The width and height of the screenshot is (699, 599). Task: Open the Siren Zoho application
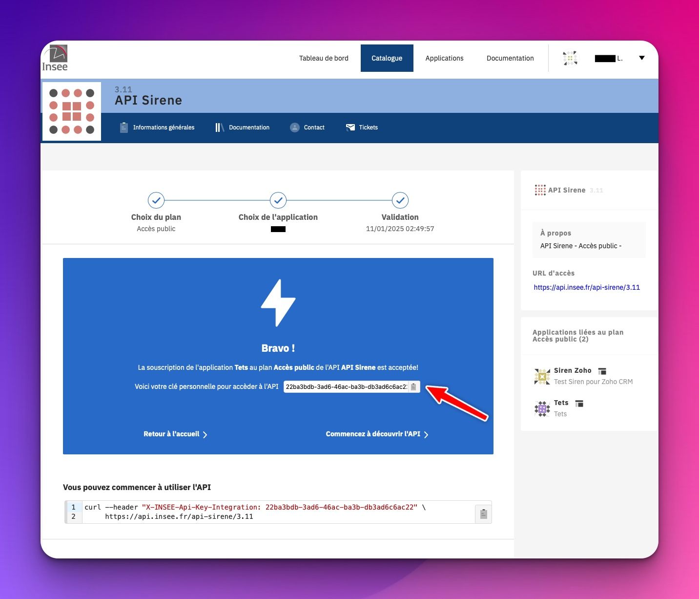point(573,370)
